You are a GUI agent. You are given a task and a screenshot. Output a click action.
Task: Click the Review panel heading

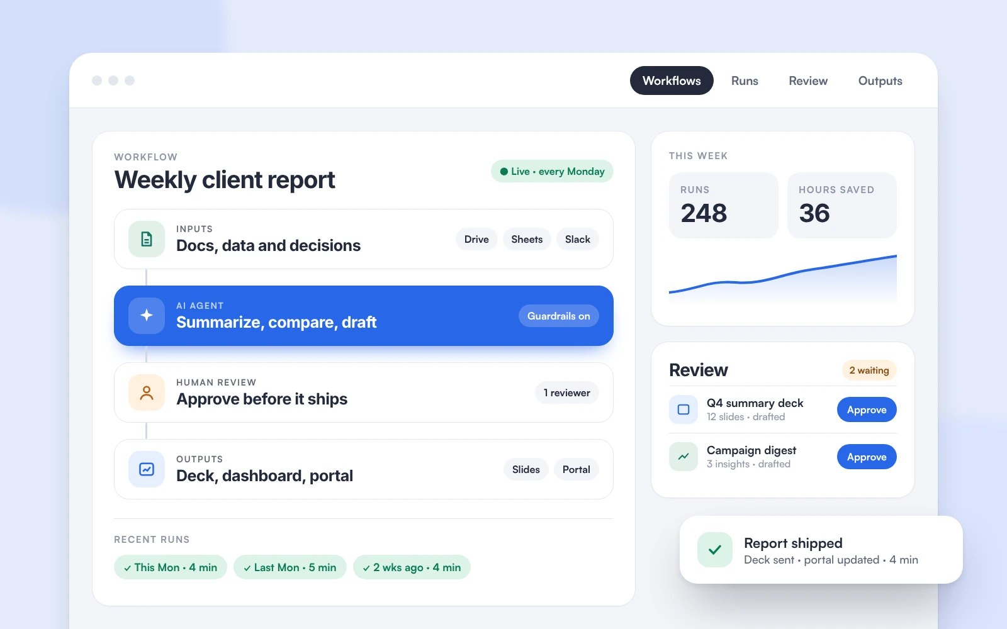click(x=699, y=370)
